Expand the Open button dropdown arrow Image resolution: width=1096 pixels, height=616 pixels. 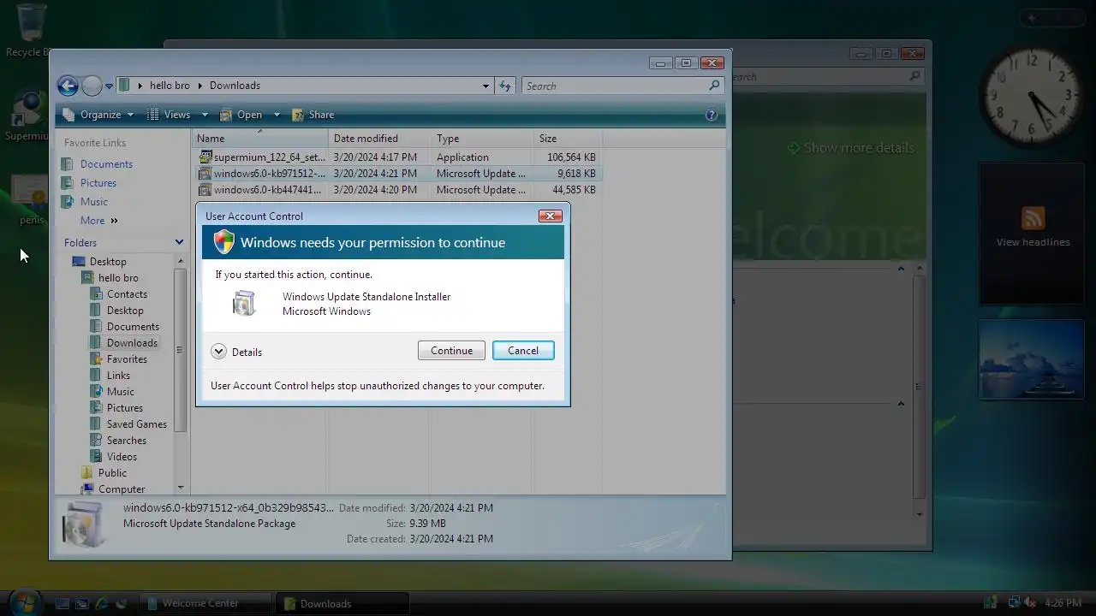[x=276, y=115]
